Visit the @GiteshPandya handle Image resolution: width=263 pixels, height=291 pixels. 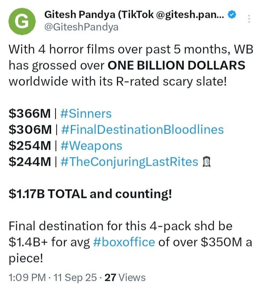tap(81, 27)
